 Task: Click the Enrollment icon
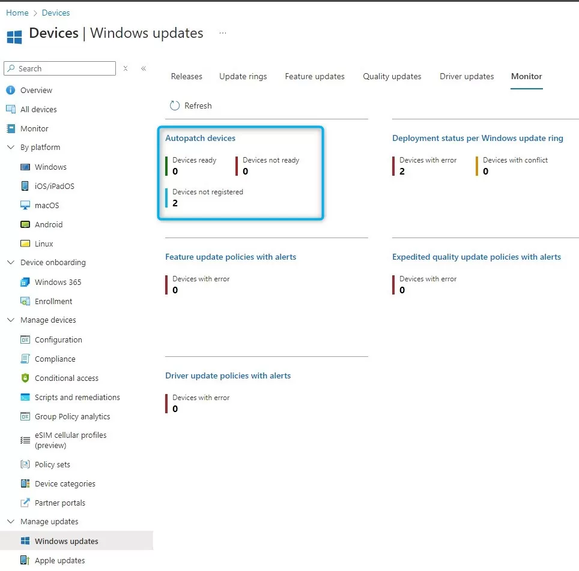point(25,301)
